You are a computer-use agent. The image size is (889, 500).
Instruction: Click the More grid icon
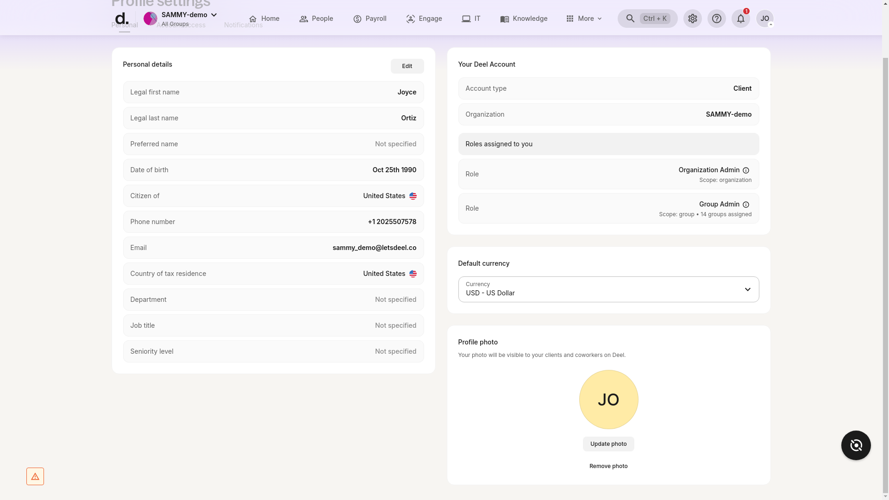click(570, 19)
